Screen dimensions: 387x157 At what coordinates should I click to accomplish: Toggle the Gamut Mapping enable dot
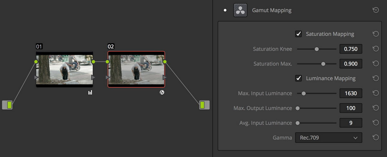pos(225,10)
